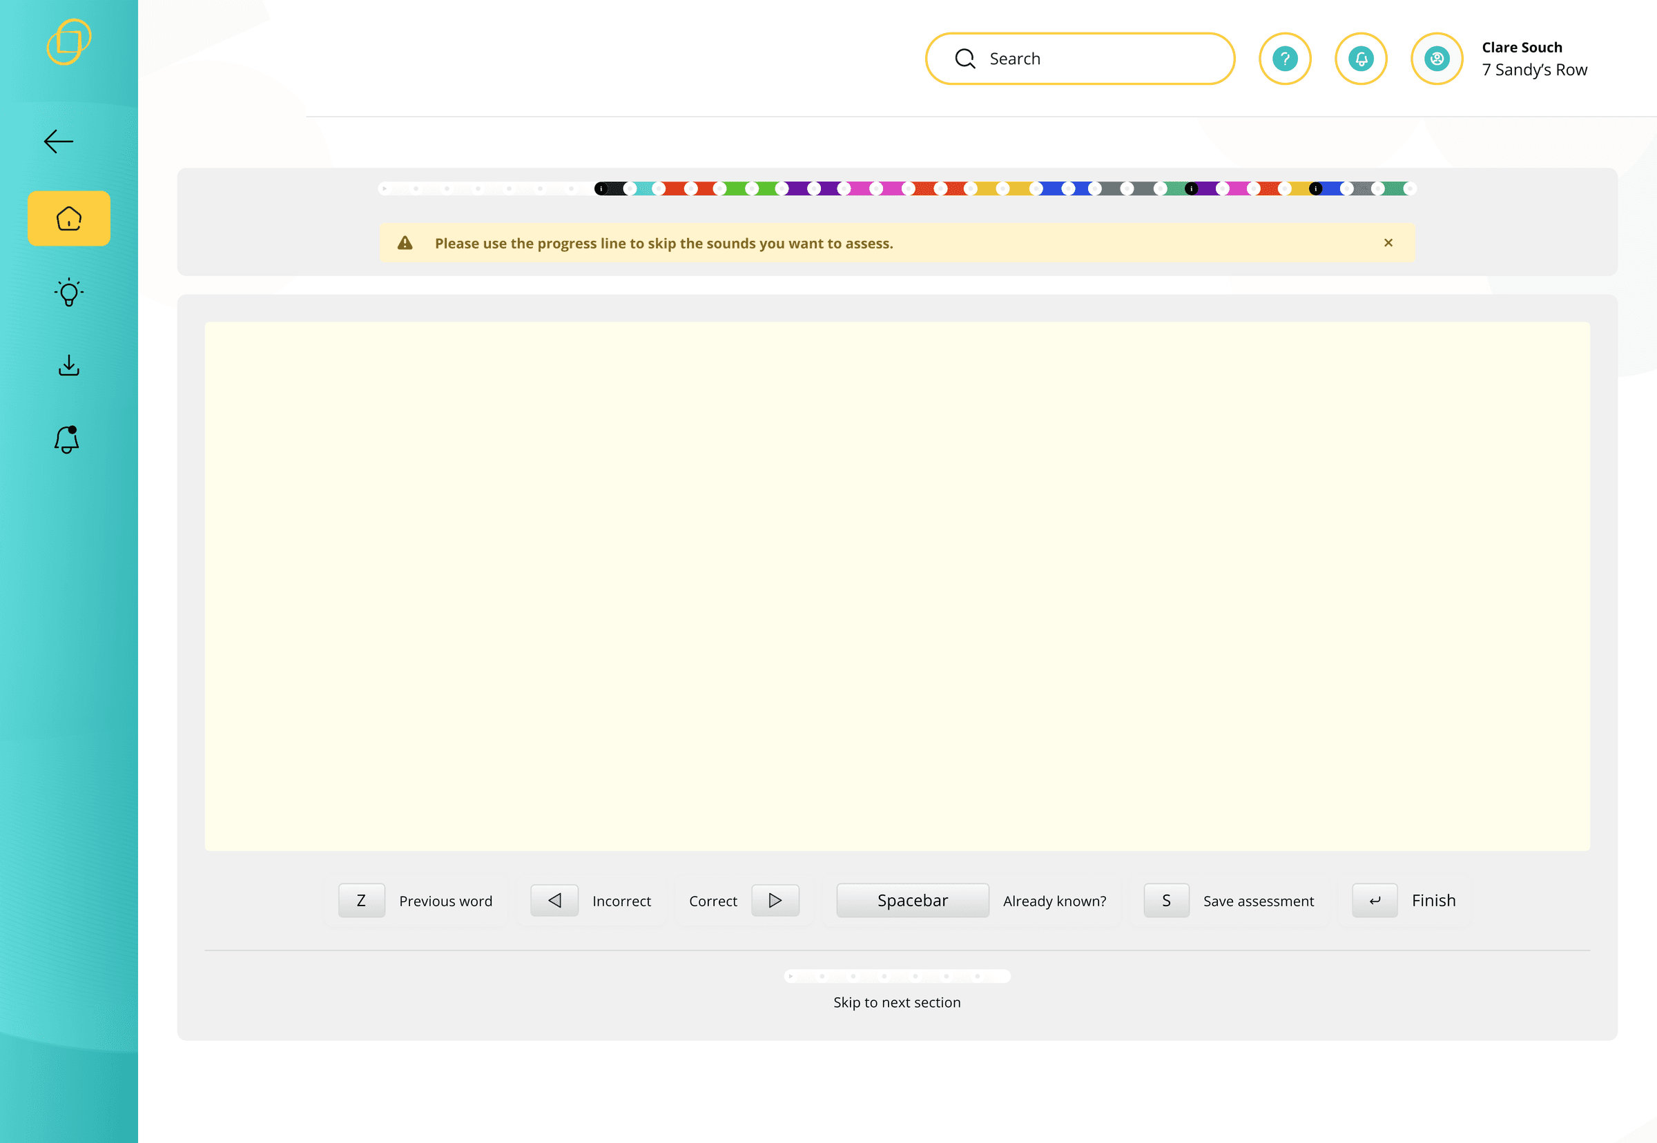
Task: Open the sidebar bell with alert dot
Action: (x=68, y=439)
